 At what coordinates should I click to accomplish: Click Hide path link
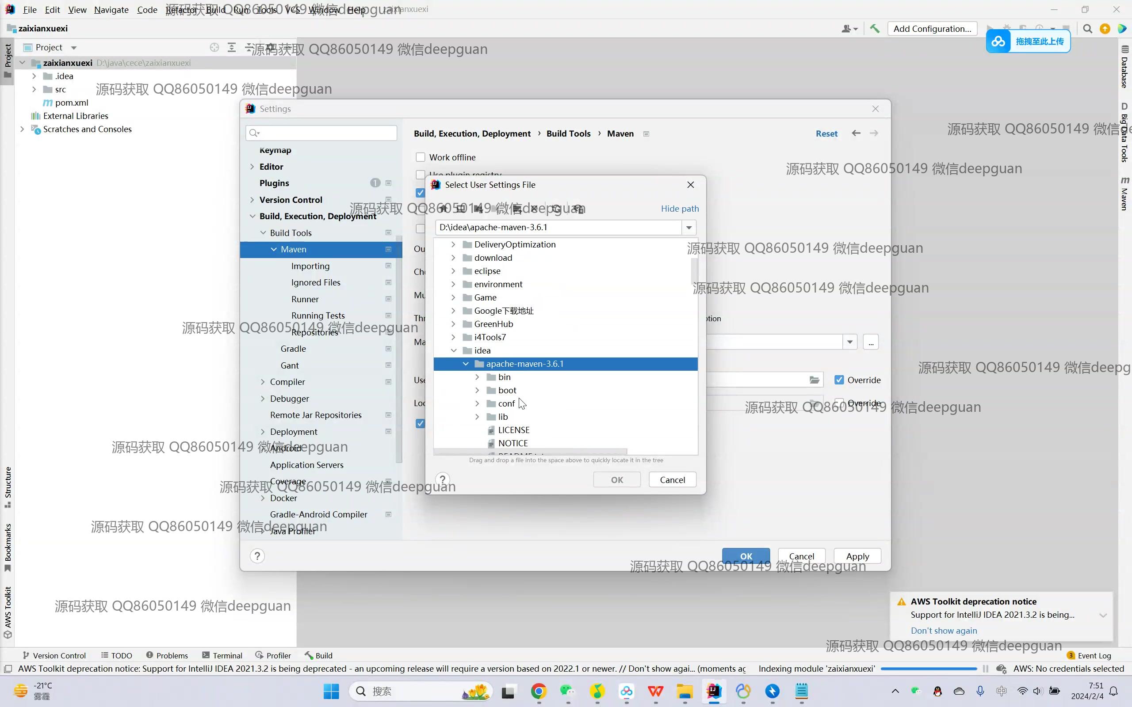[680, 209]
